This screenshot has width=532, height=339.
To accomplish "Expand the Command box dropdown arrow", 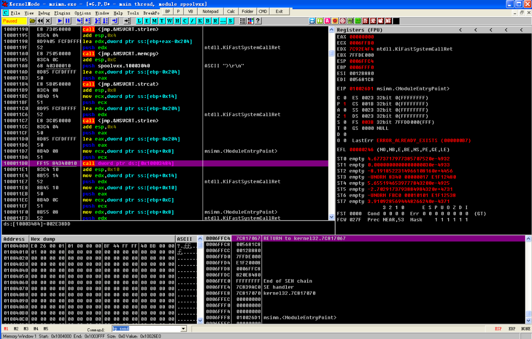I will click(x=184, y=329).
